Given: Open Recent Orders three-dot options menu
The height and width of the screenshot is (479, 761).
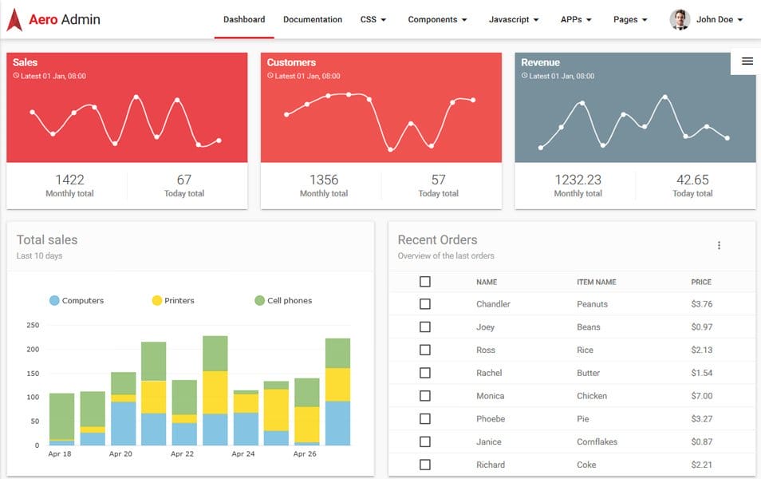Looking at the screenshot, I should coord(719,246).
